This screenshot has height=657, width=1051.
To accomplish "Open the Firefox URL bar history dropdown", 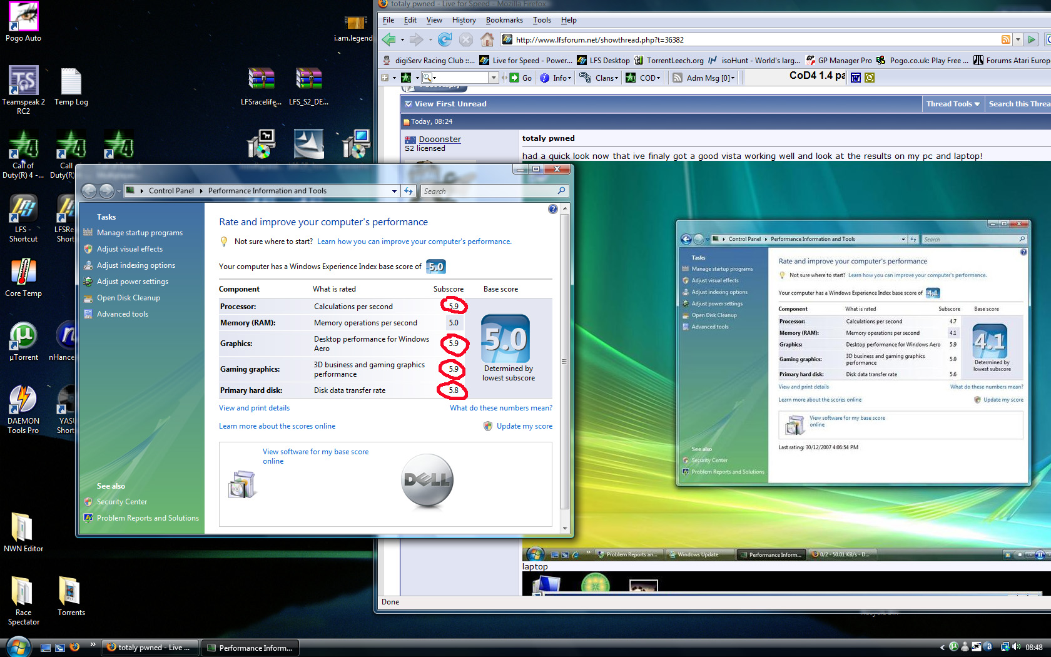I will (x=1018, y=39).
